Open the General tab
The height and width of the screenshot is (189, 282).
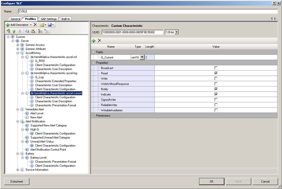[15, 19]
